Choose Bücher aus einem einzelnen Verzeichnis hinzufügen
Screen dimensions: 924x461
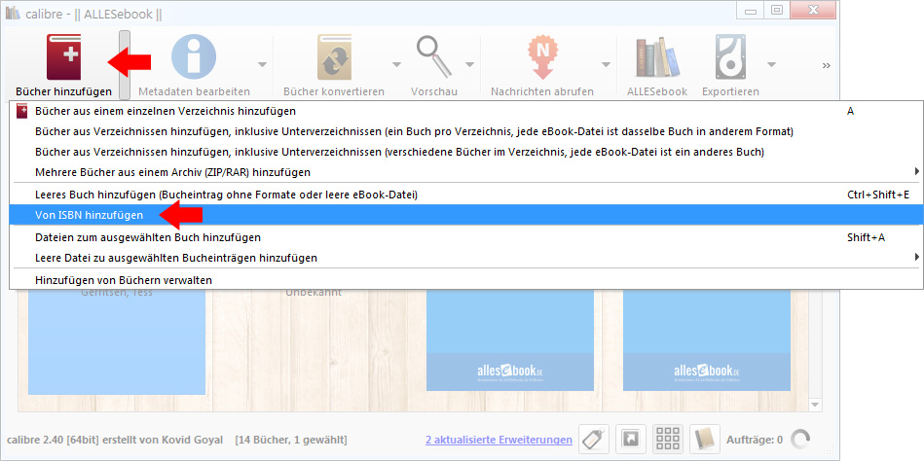(466, 111)
